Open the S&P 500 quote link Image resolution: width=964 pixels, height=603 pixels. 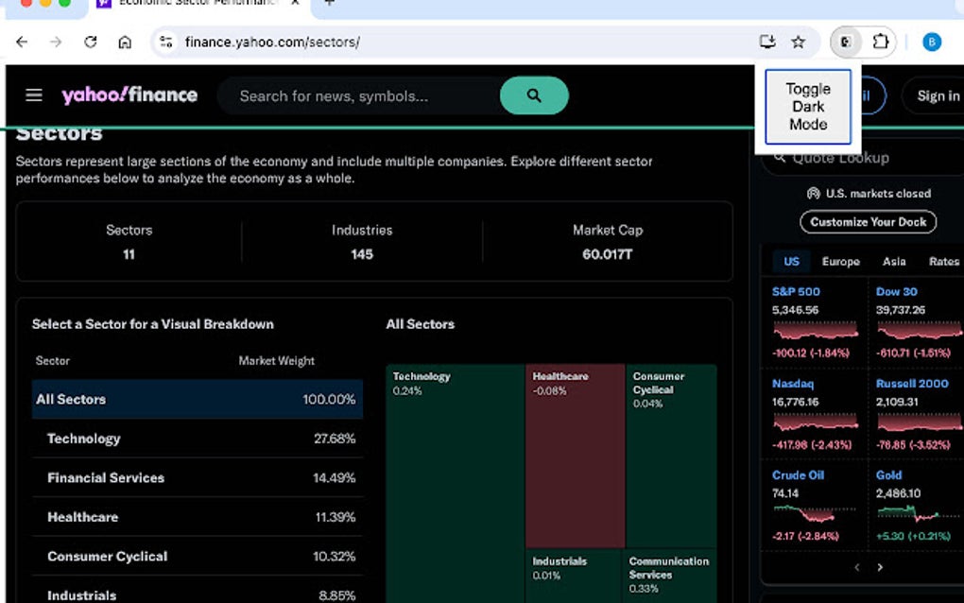pos(795,291)
